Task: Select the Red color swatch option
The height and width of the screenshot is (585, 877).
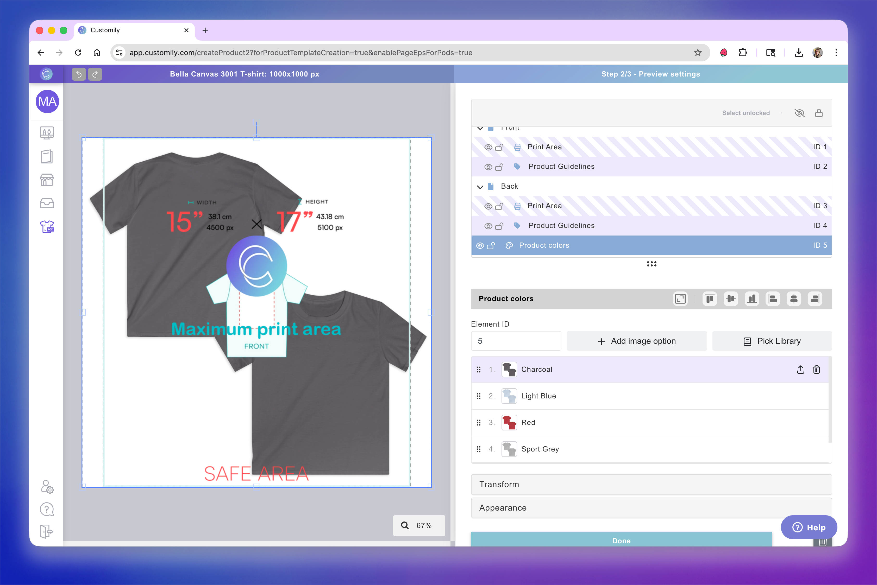Action: click(528, 422)
